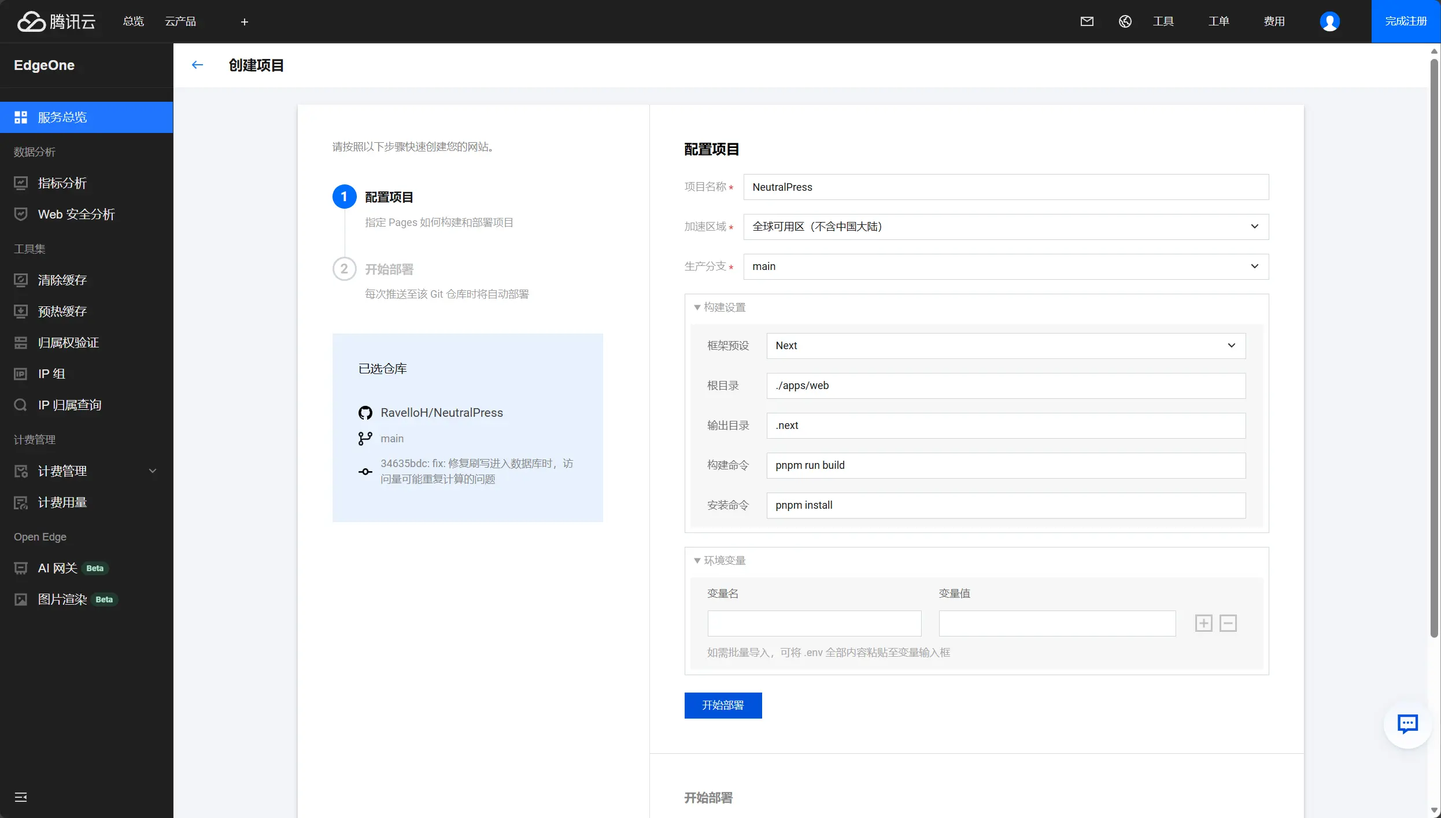Open the mail messages icon
This screenshot has width=1441, height=818.
tap(1087, 21)
